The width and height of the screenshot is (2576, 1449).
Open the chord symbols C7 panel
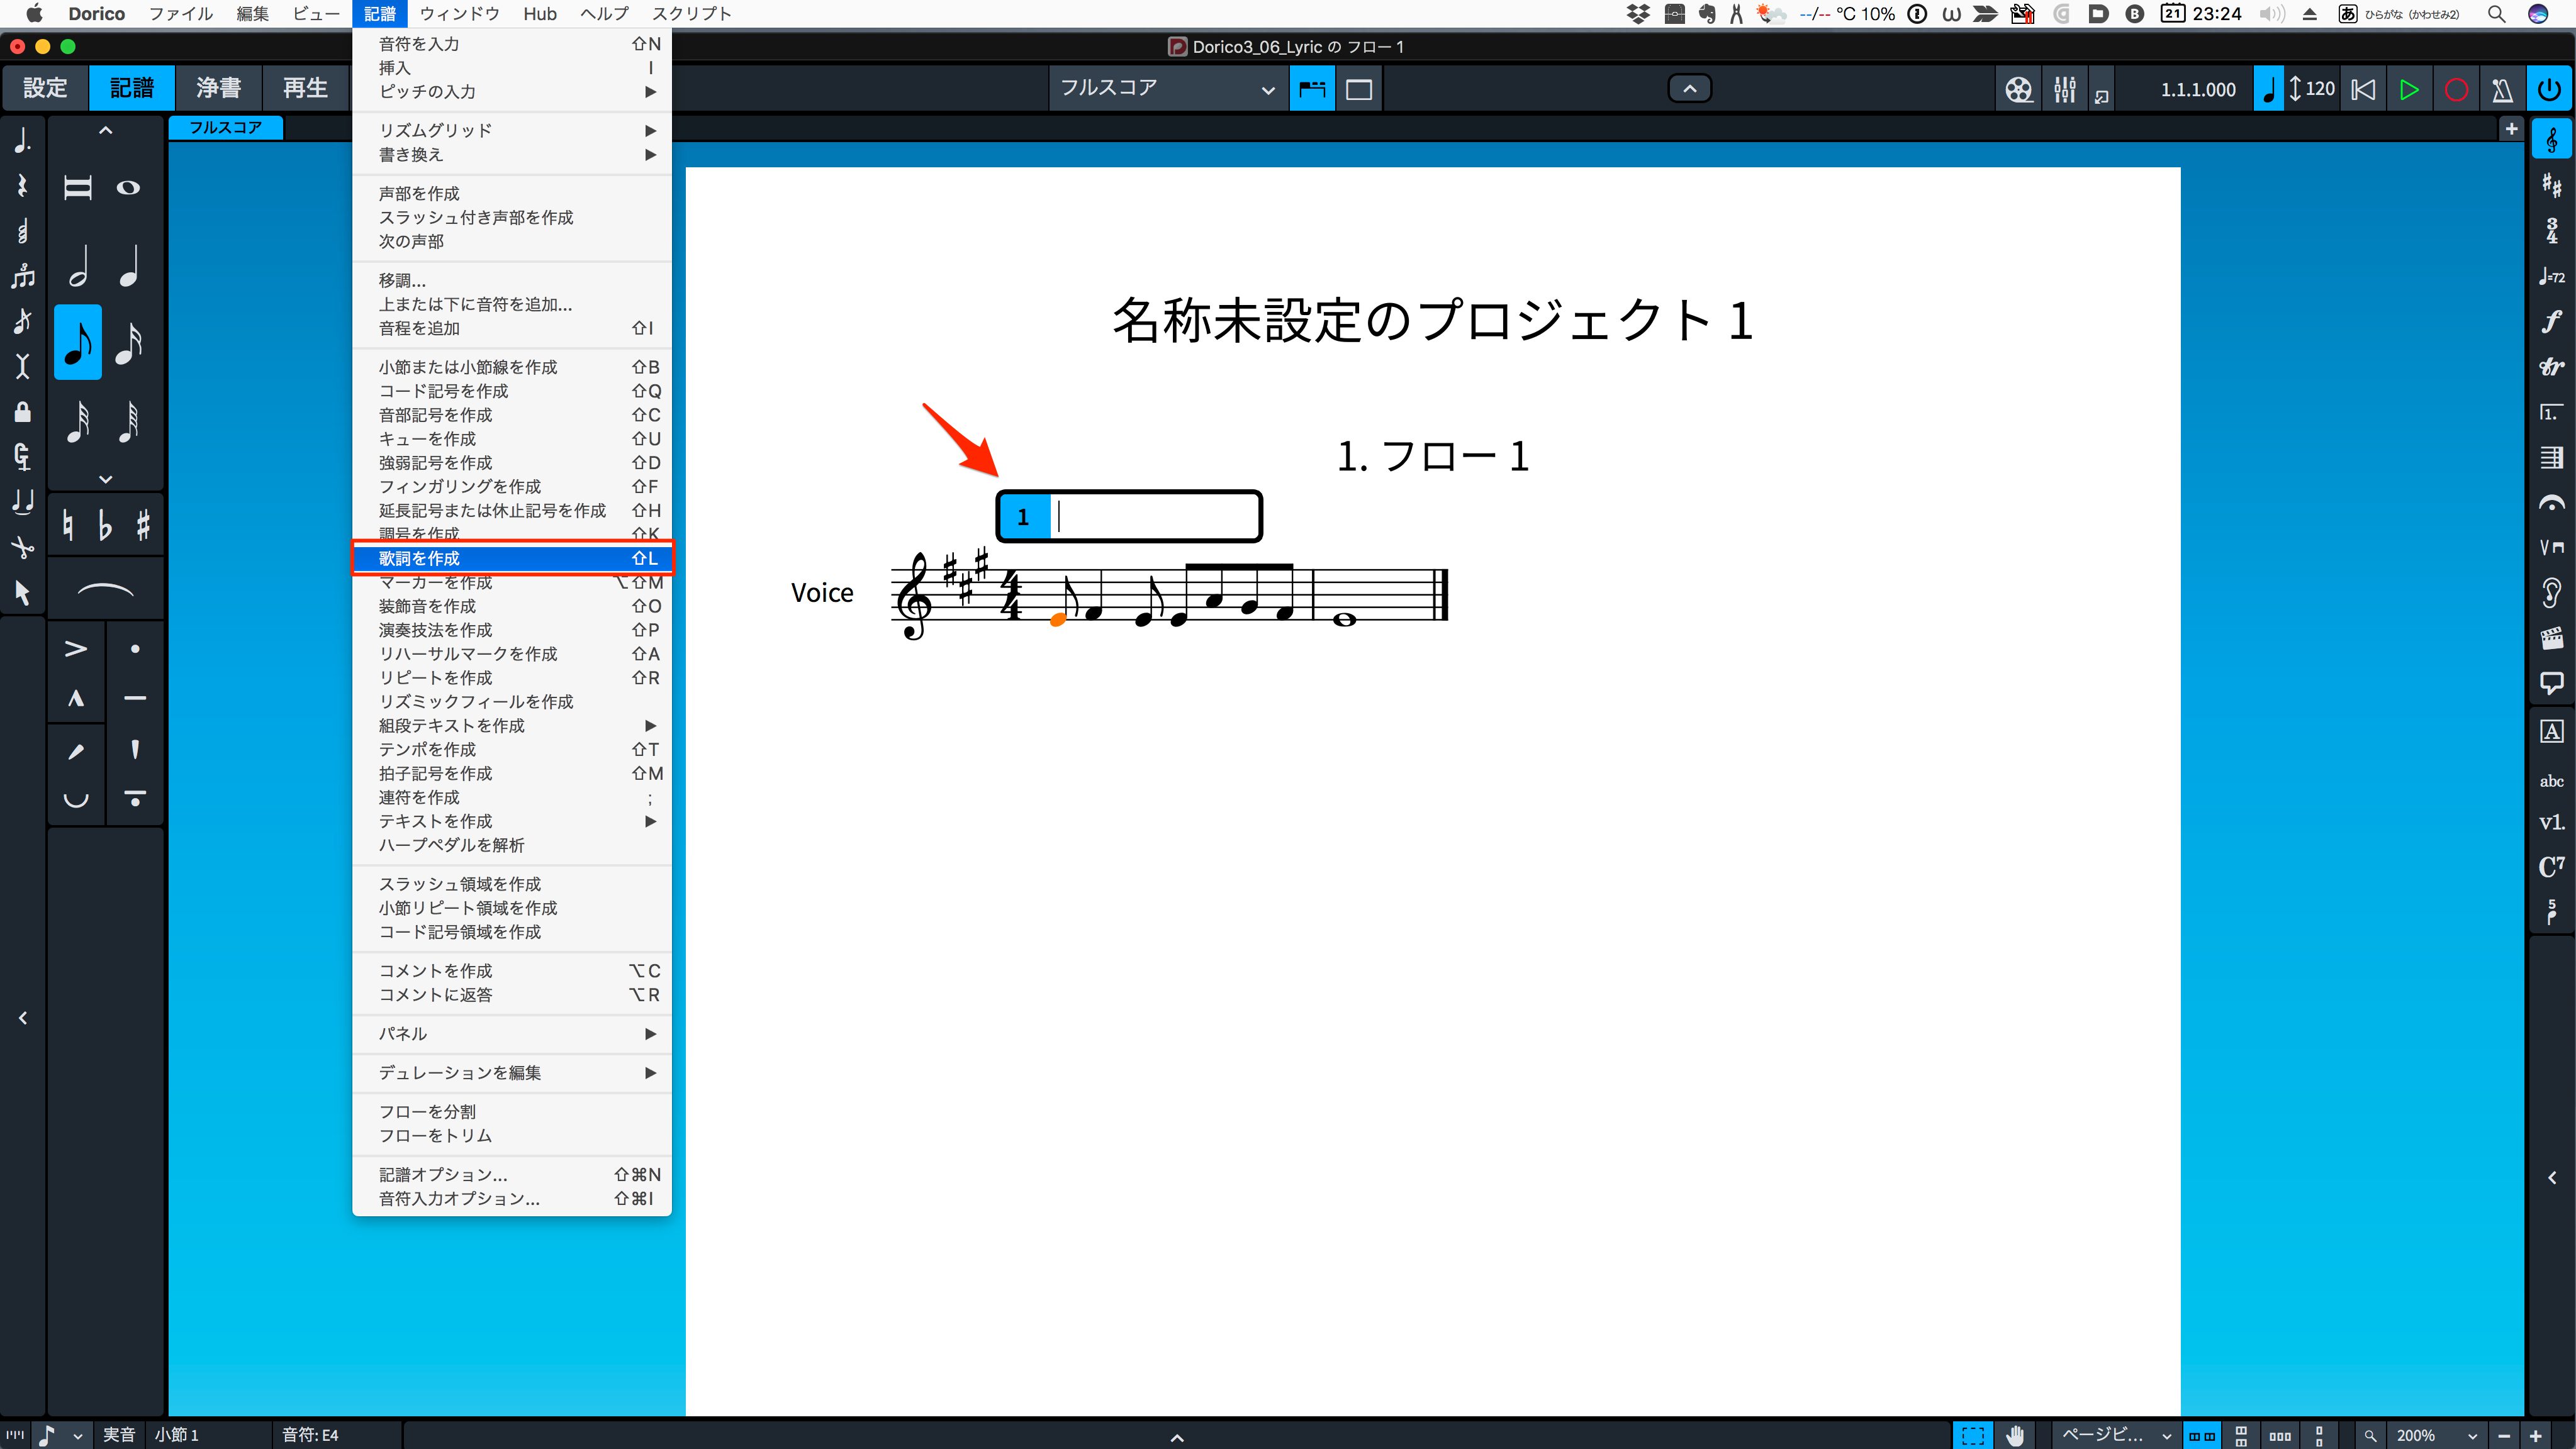[x=2551, y=867]
